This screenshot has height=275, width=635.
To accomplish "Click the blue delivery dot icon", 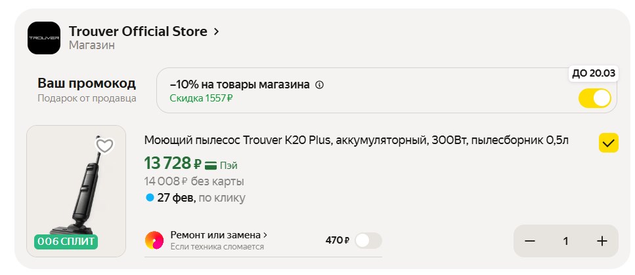I will 150,197.
